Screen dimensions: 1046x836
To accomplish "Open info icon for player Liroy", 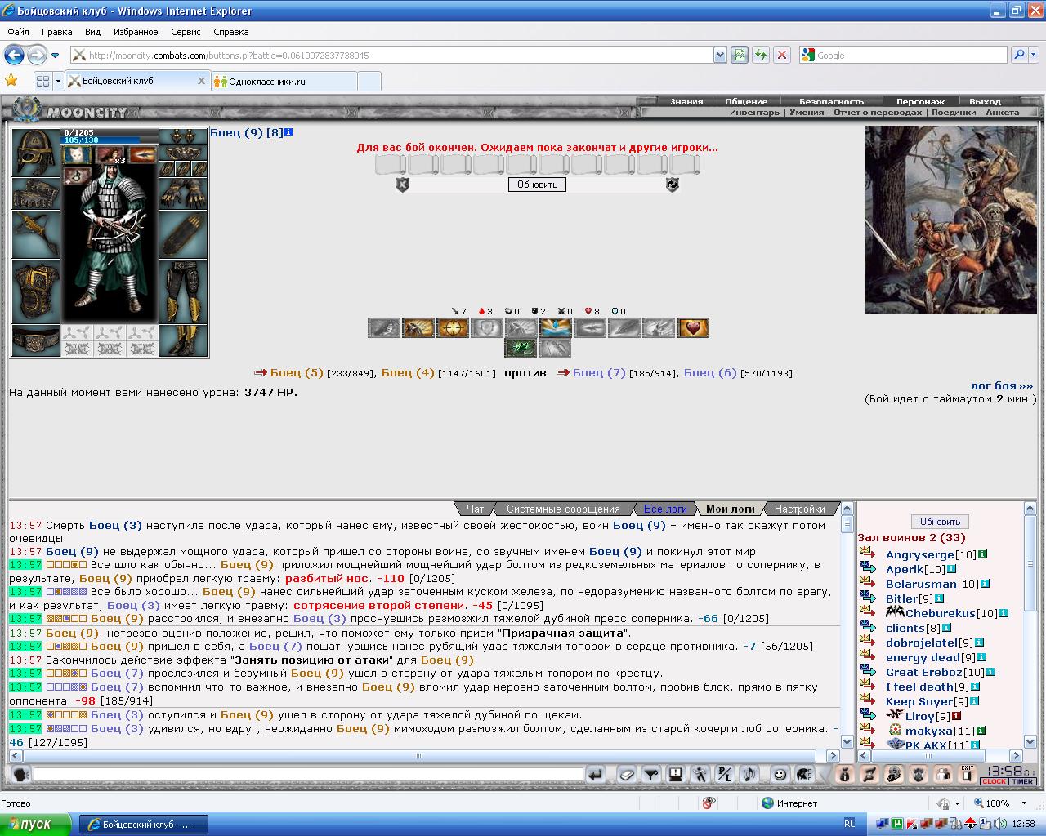I will 956,716.
